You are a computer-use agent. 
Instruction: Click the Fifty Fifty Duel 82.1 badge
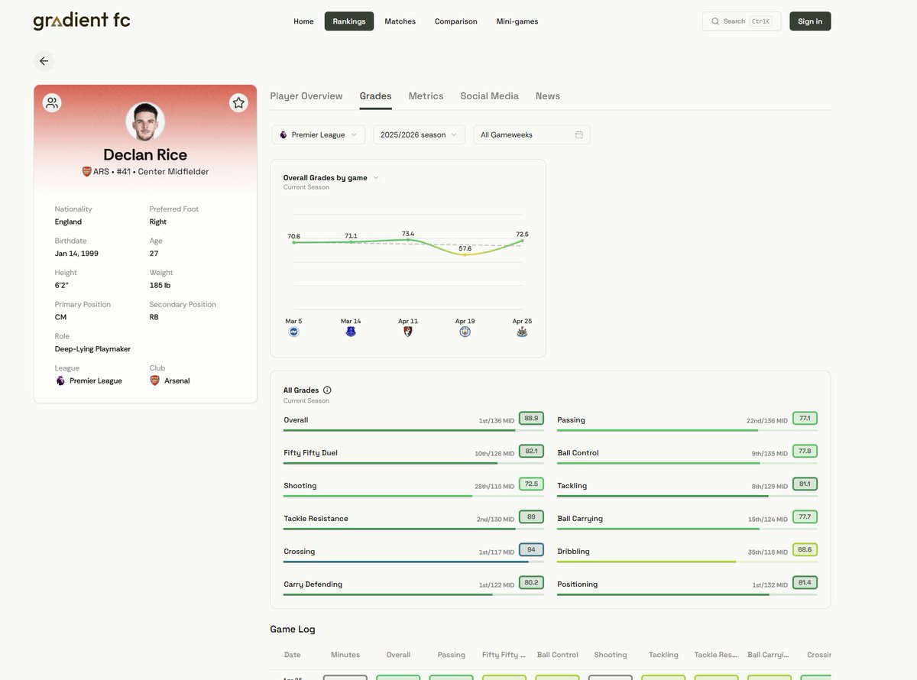pos(531,451)
